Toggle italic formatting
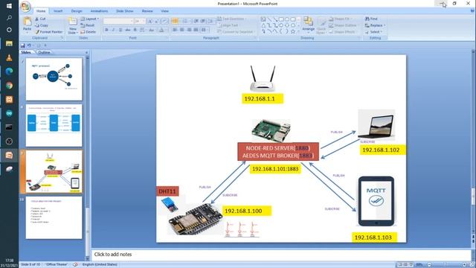Viewport: 476px width, 268px height. pyautogui.click(x=113, y=30)
